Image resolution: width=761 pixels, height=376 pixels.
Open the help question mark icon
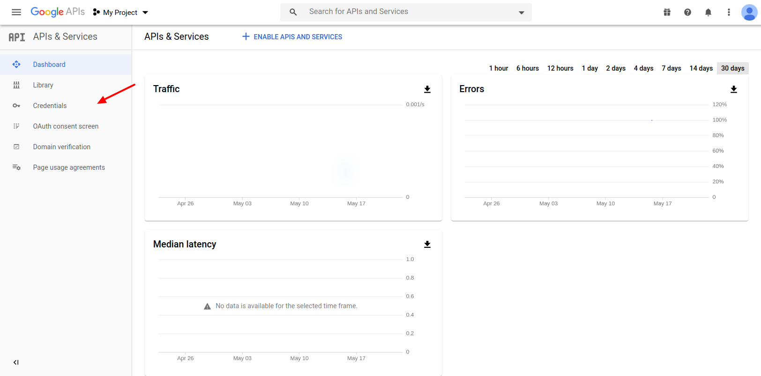click(x=687, y=12)
